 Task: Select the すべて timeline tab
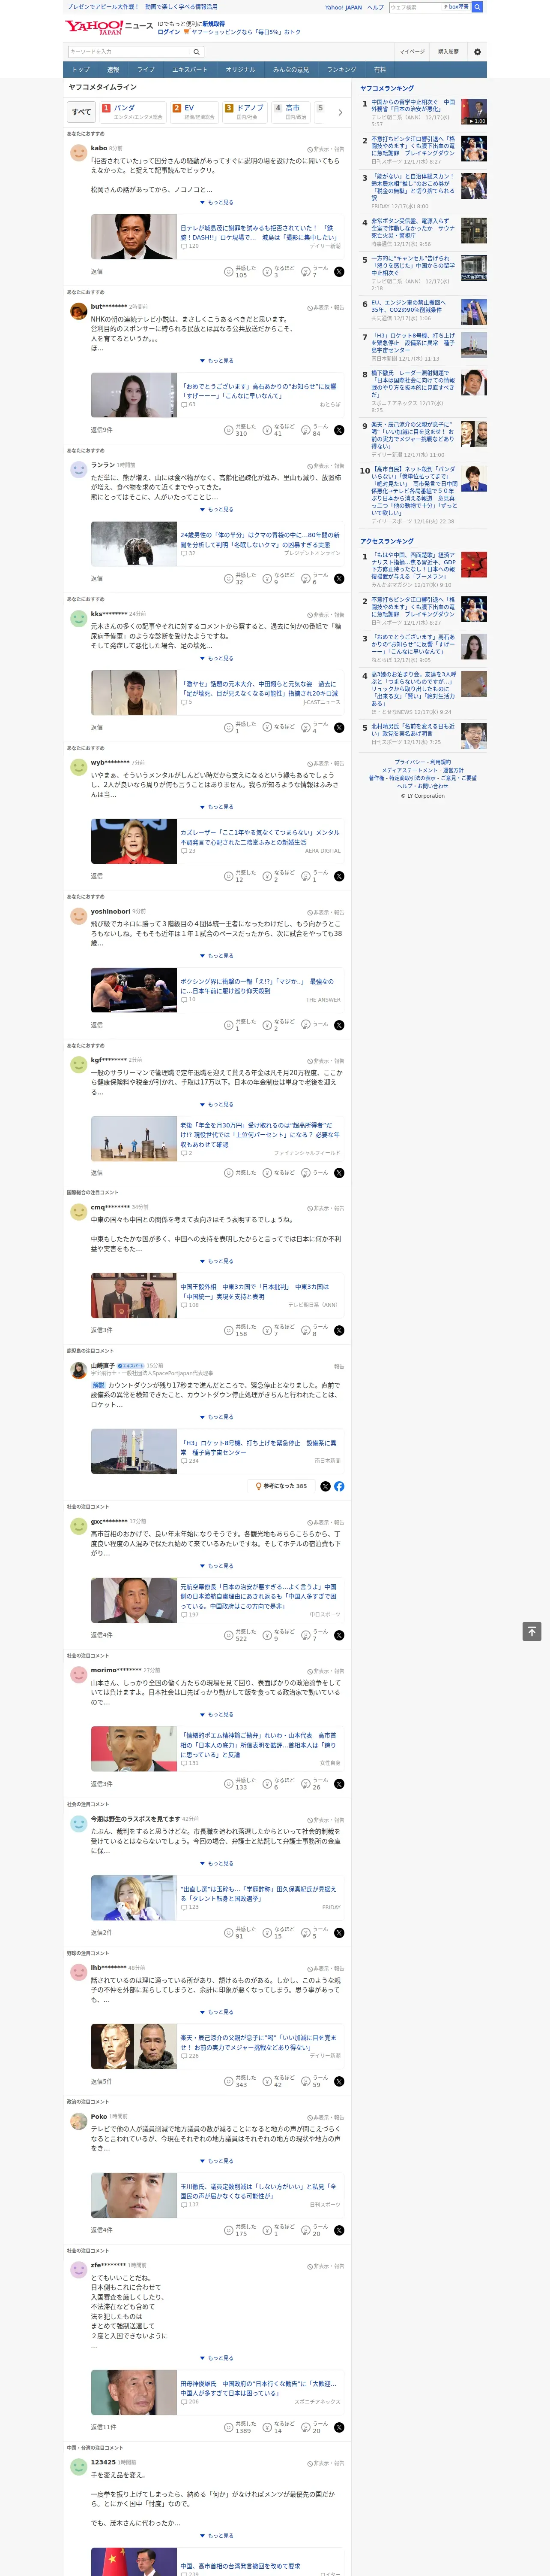point(82,112)
